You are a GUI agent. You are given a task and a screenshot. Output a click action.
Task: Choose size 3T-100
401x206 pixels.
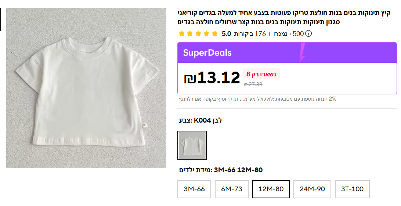click(x=352, y=189)
